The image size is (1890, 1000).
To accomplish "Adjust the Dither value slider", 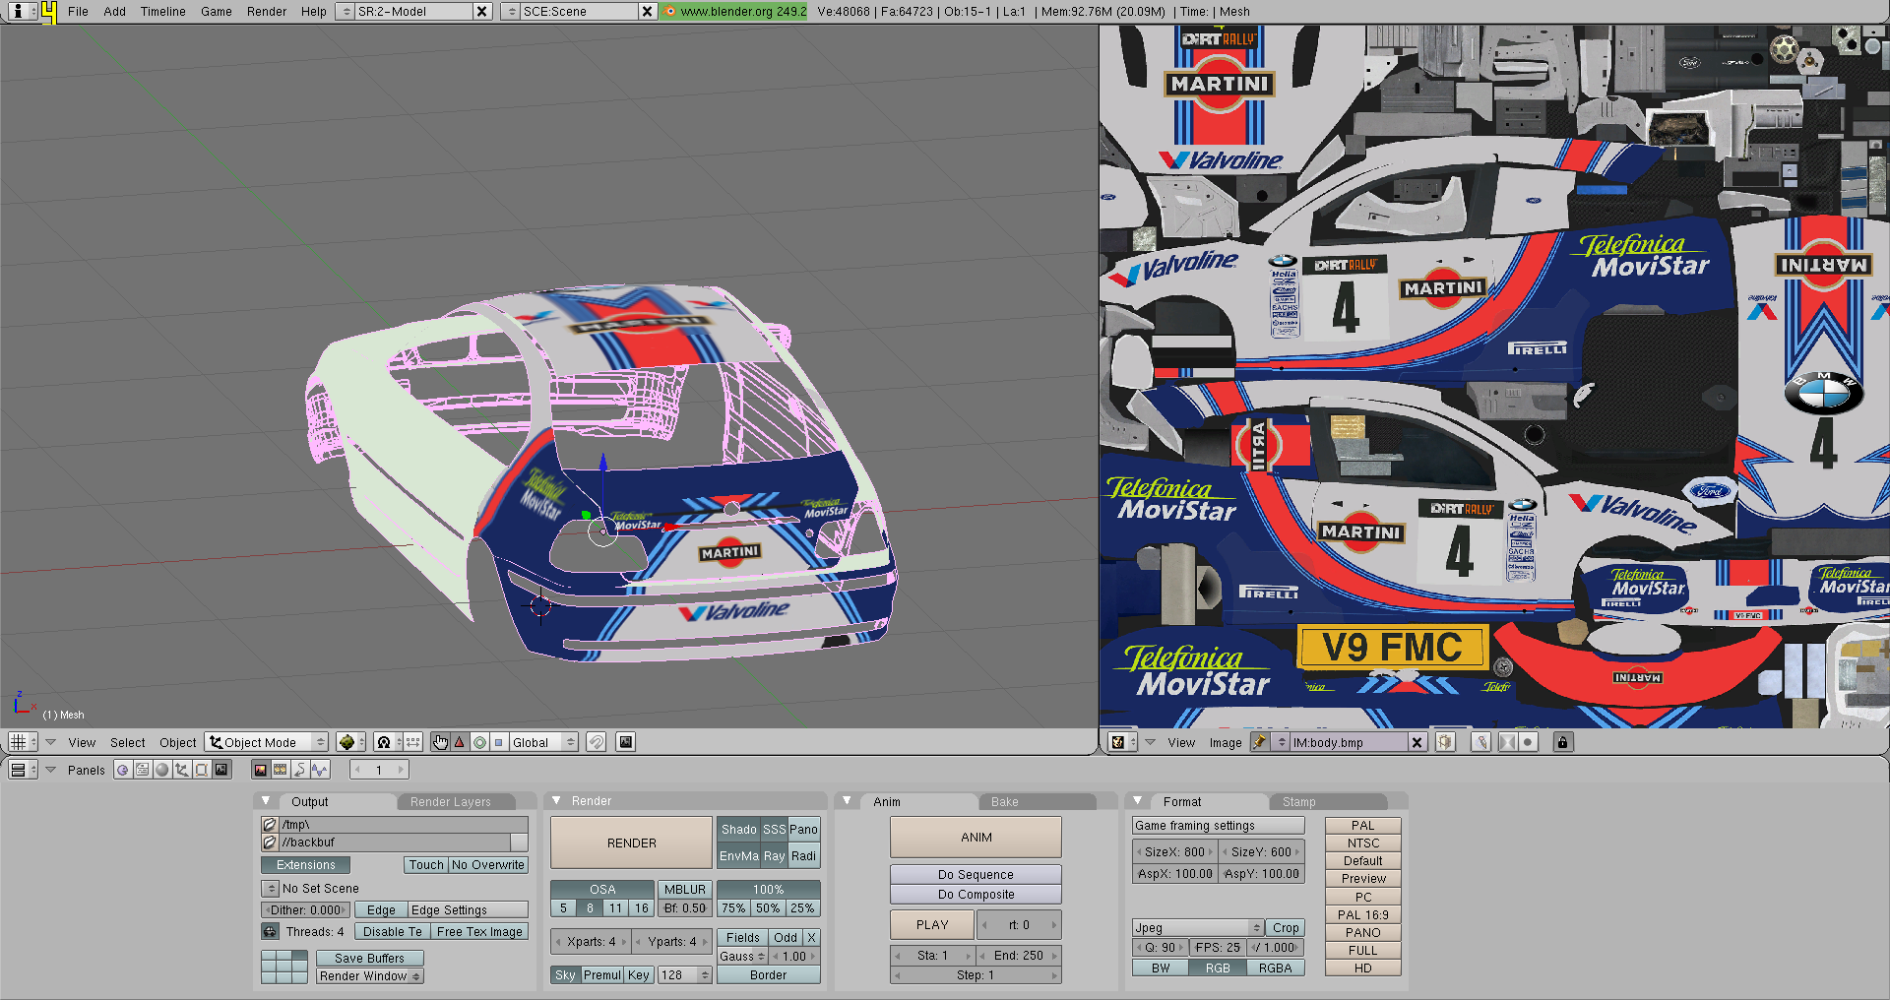I will [306, 910].
